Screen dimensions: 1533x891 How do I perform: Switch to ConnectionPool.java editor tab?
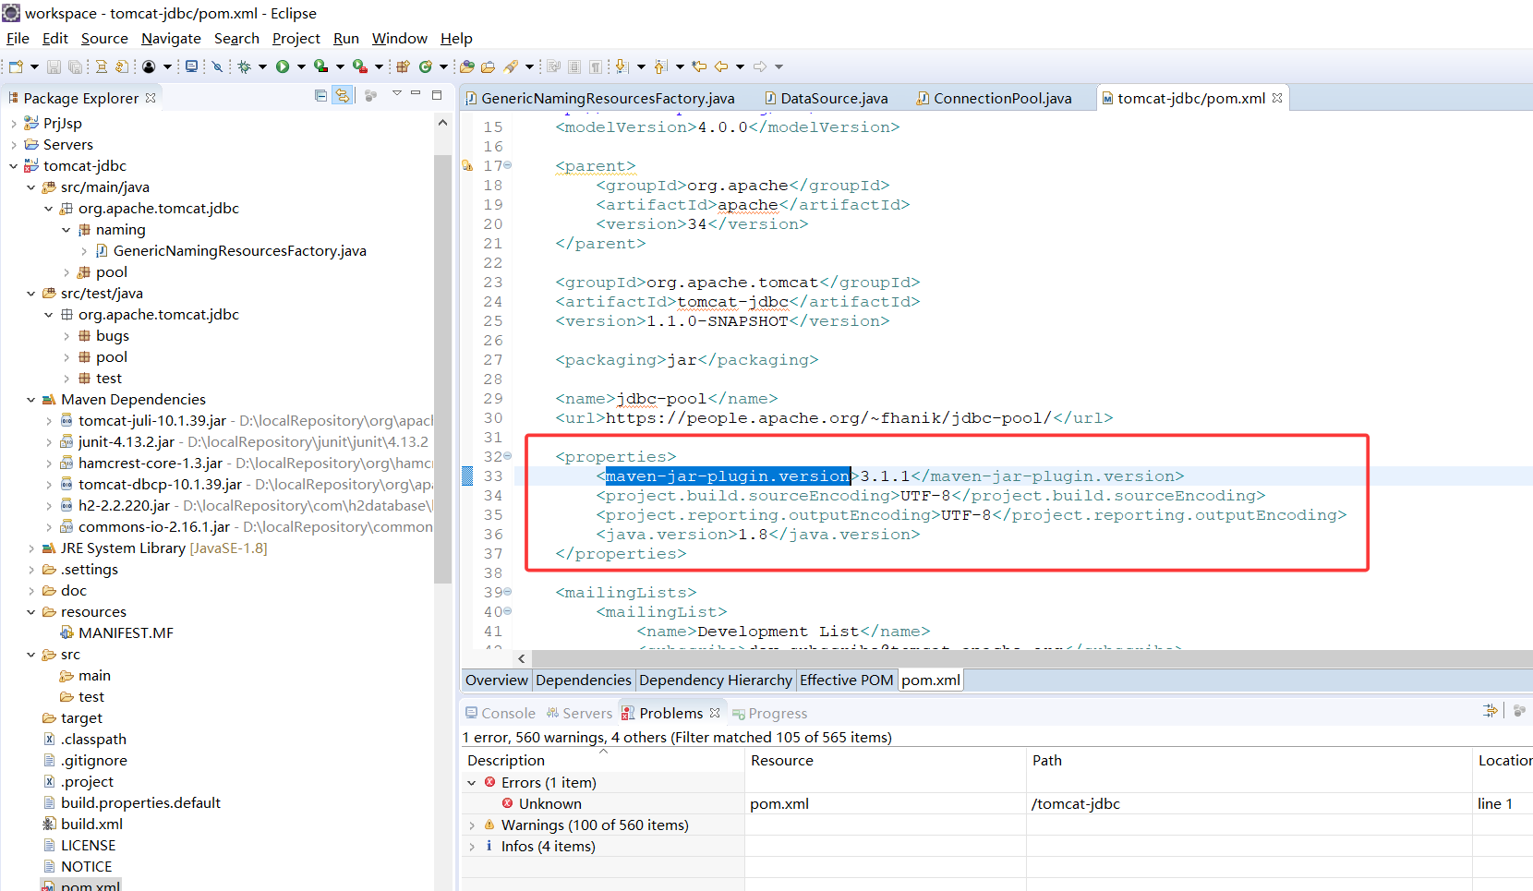tap(994, 98)
